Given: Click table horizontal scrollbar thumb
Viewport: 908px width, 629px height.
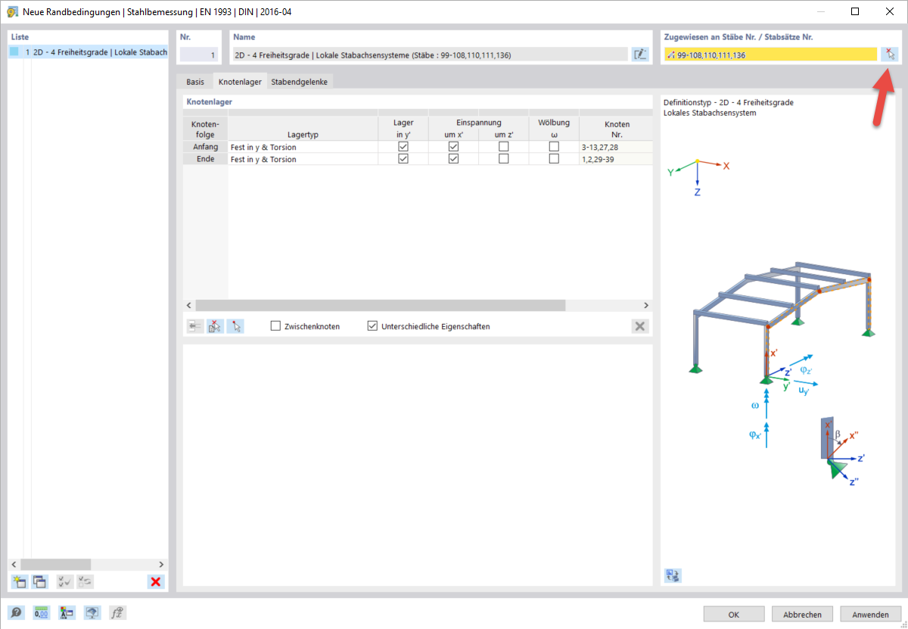Looking at the screenshot, I should tap(381, 305).
